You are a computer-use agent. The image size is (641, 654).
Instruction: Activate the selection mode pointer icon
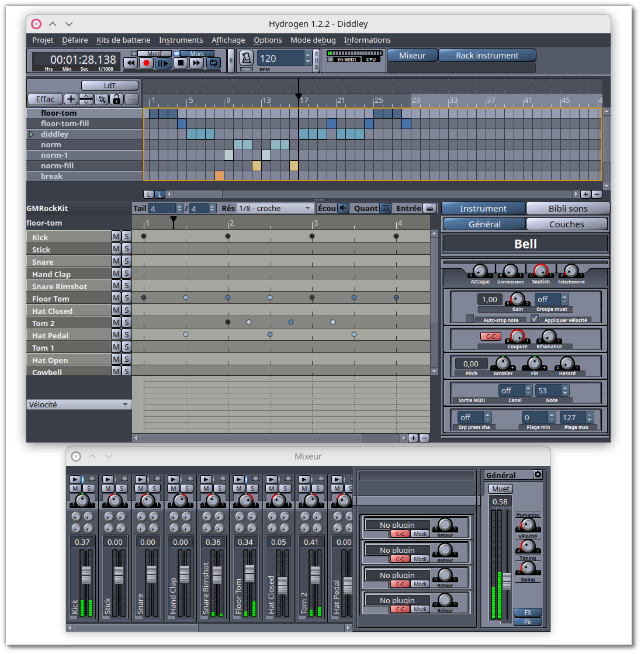[101, 99]
